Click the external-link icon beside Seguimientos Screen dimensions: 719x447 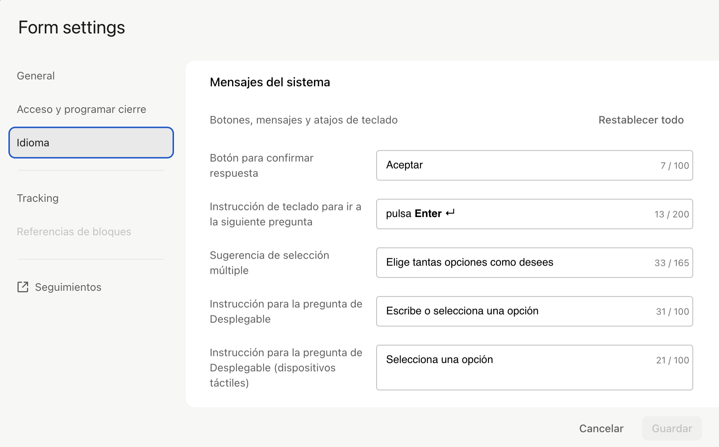23,287
